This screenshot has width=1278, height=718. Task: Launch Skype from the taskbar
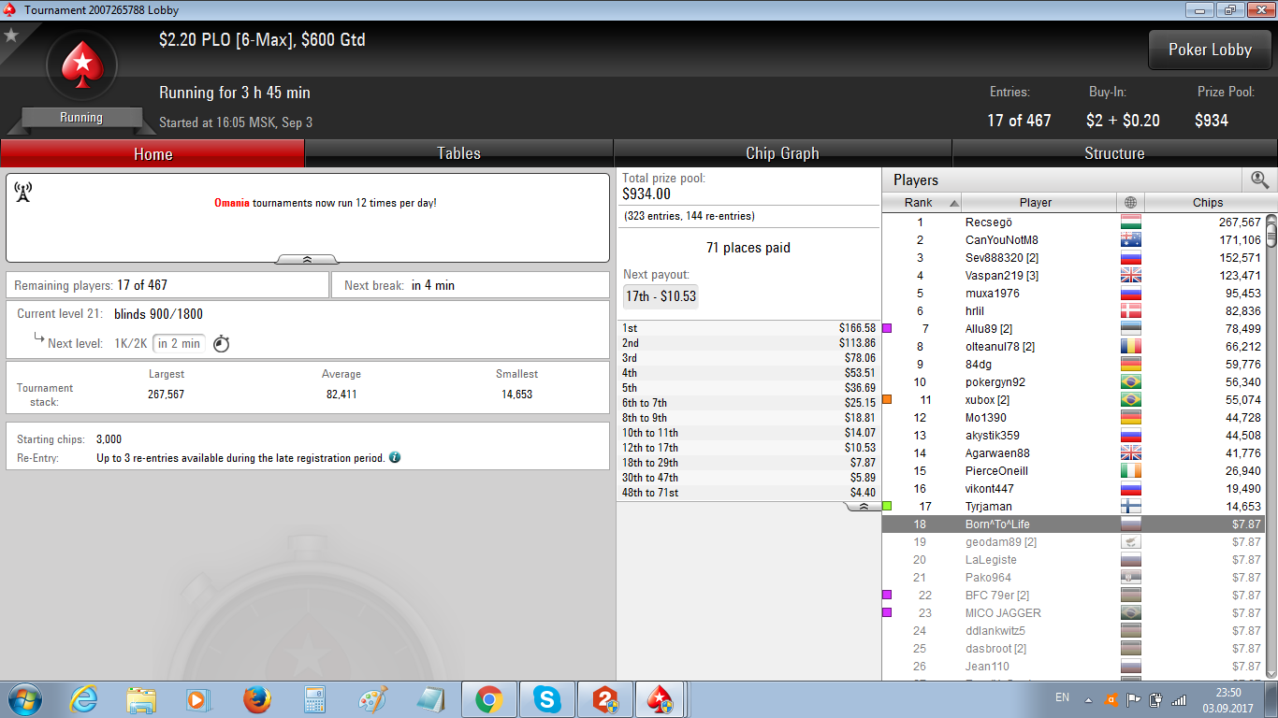click(x=548, y=698)
